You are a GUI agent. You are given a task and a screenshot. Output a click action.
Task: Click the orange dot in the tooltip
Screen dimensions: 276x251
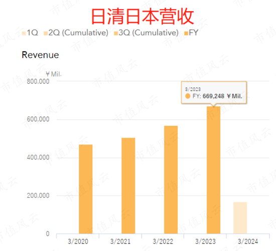point(188,96)
